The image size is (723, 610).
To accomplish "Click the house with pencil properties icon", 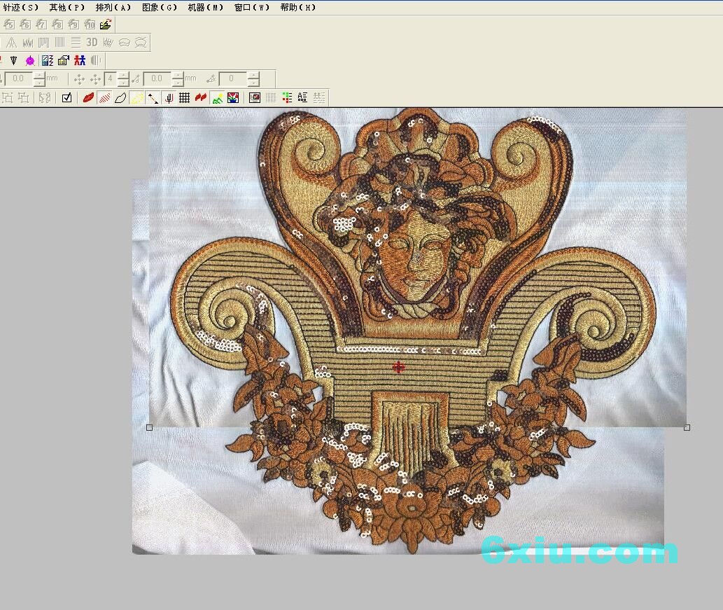I will [x=63, y=61].
